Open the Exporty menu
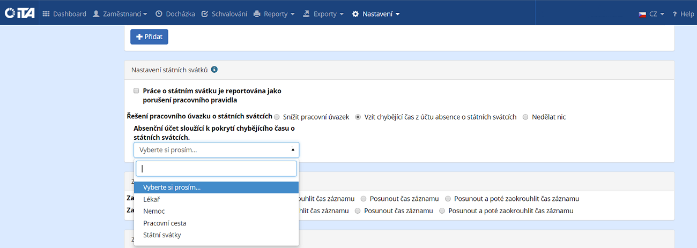This screenshot has width=697, height=248. (x=323, y=14)
